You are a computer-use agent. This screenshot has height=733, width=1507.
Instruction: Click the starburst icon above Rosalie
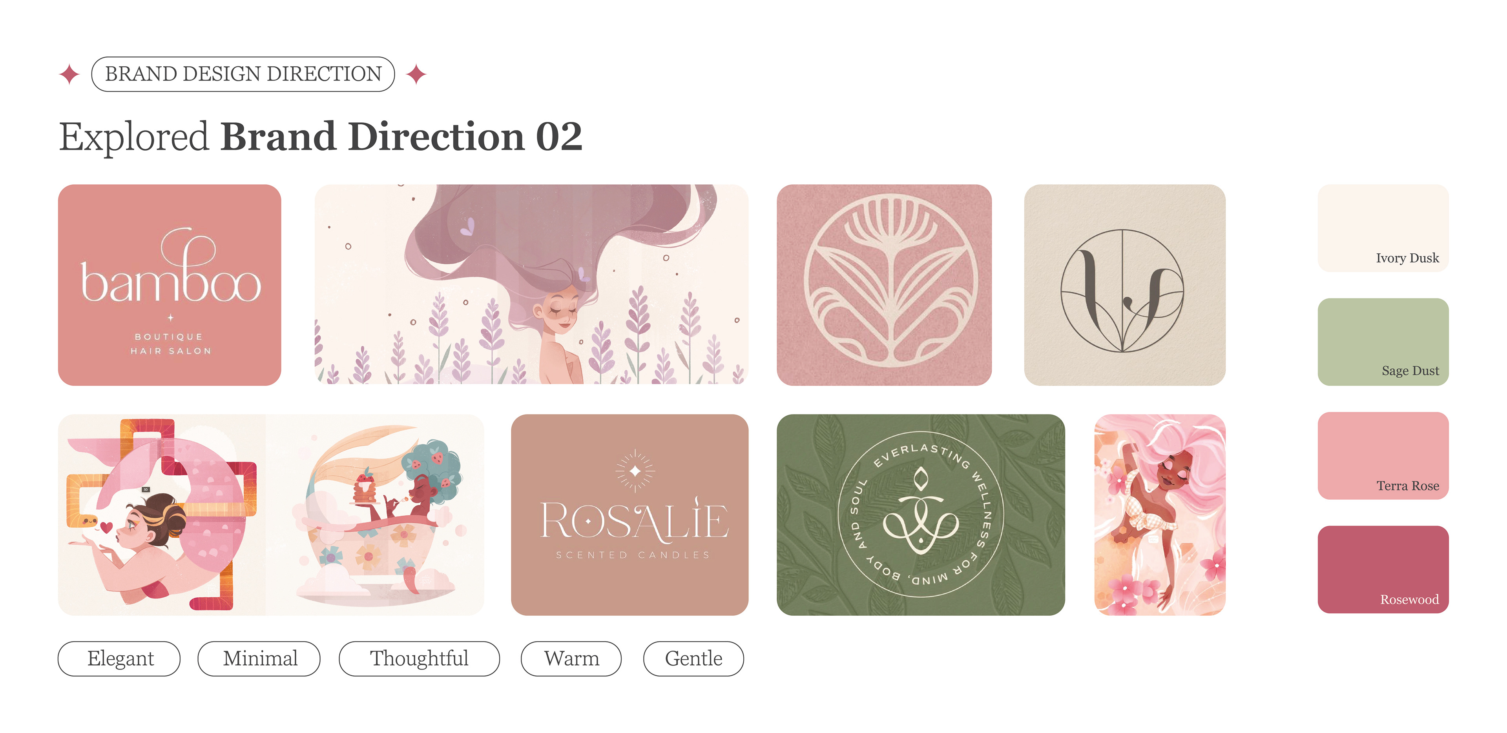(x=635, y=471)
